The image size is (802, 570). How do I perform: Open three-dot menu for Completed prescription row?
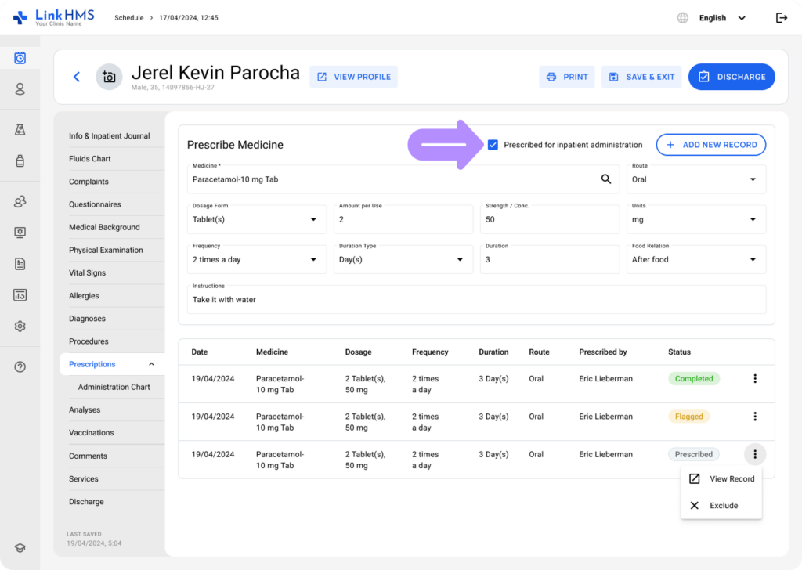point(755,379)
